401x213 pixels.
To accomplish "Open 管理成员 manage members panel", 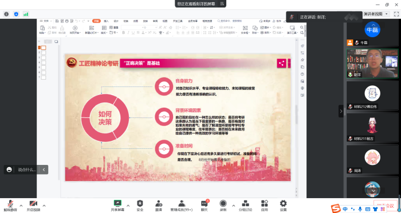I will click(182, 206).
